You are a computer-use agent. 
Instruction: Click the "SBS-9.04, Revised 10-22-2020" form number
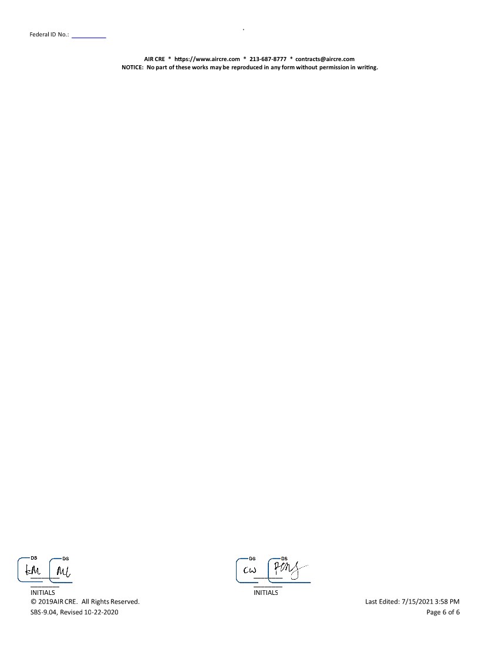pos(75,613)
